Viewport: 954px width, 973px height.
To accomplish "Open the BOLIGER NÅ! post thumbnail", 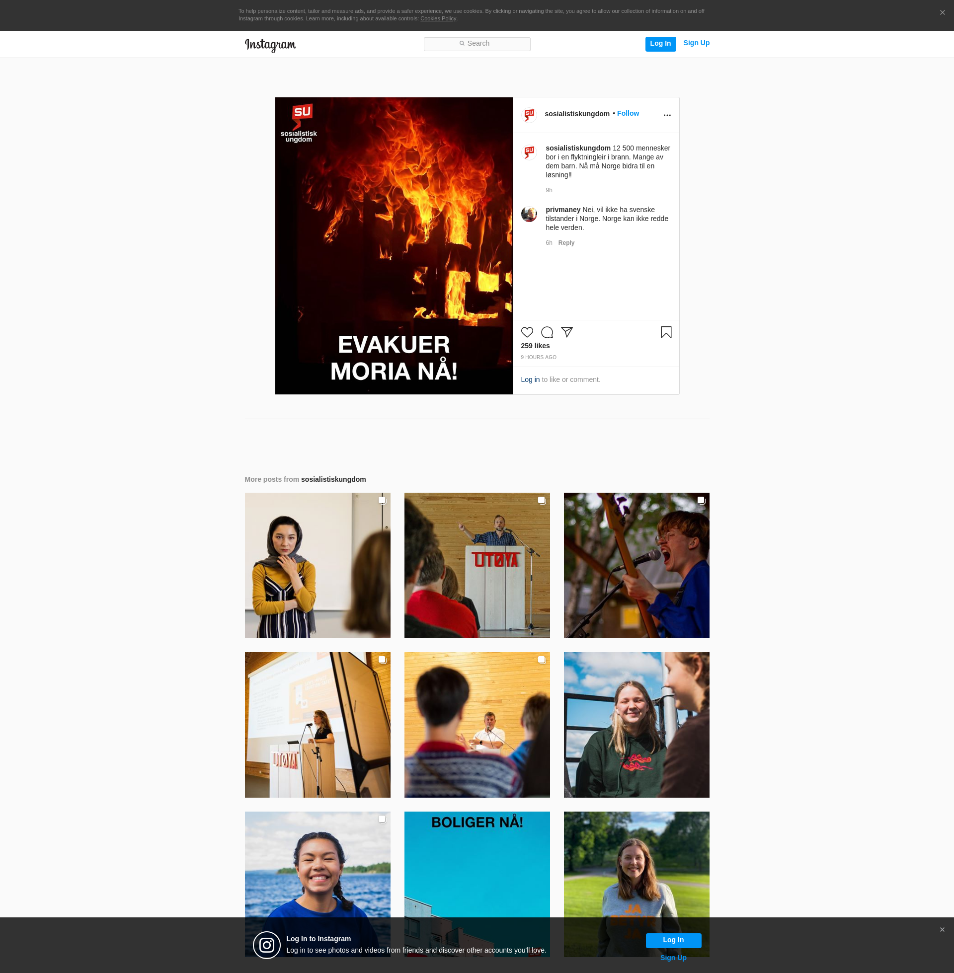I will pyautogui.click(x=477, y=864).
